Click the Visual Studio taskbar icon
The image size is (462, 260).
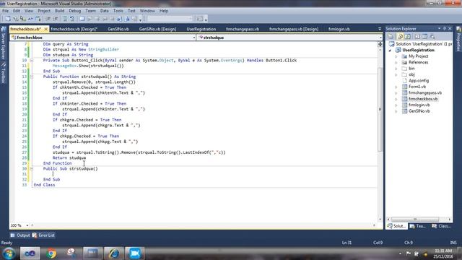30,253
